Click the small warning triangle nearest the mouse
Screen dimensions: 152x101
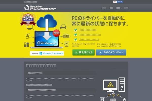point(118,95)
